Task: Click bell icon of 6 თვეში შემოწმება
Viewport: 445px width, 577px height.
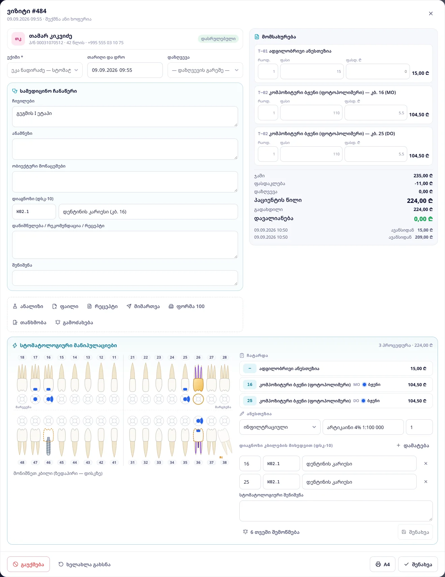Action: [245, 532]
